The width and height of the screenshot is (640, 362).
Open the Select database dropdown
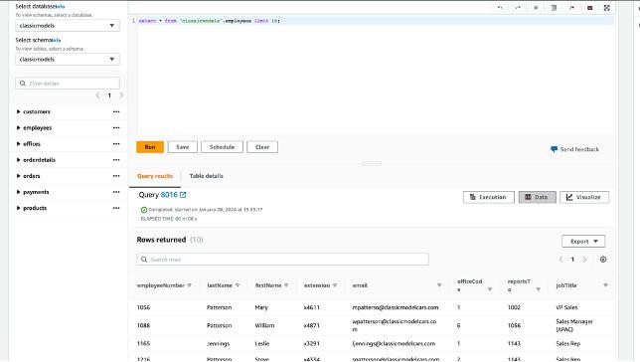coord(68,25)
